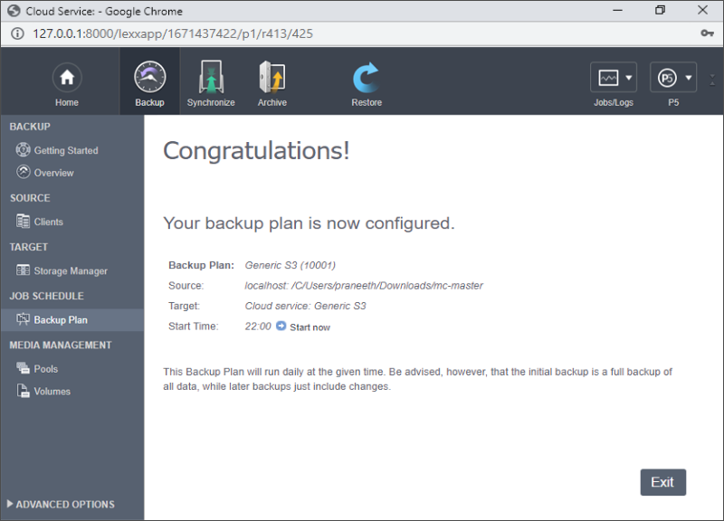Open the Jobs/Logs monitor icon
The height and width of the screenshot is (521, 724).
[x=608, y=78]
